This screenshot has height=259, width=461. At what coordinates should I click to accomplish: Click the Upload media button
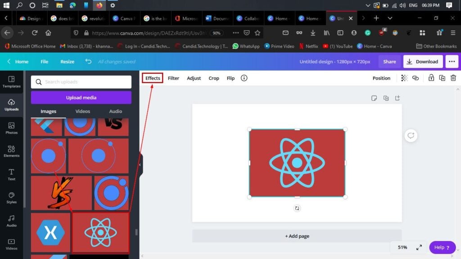81,98
